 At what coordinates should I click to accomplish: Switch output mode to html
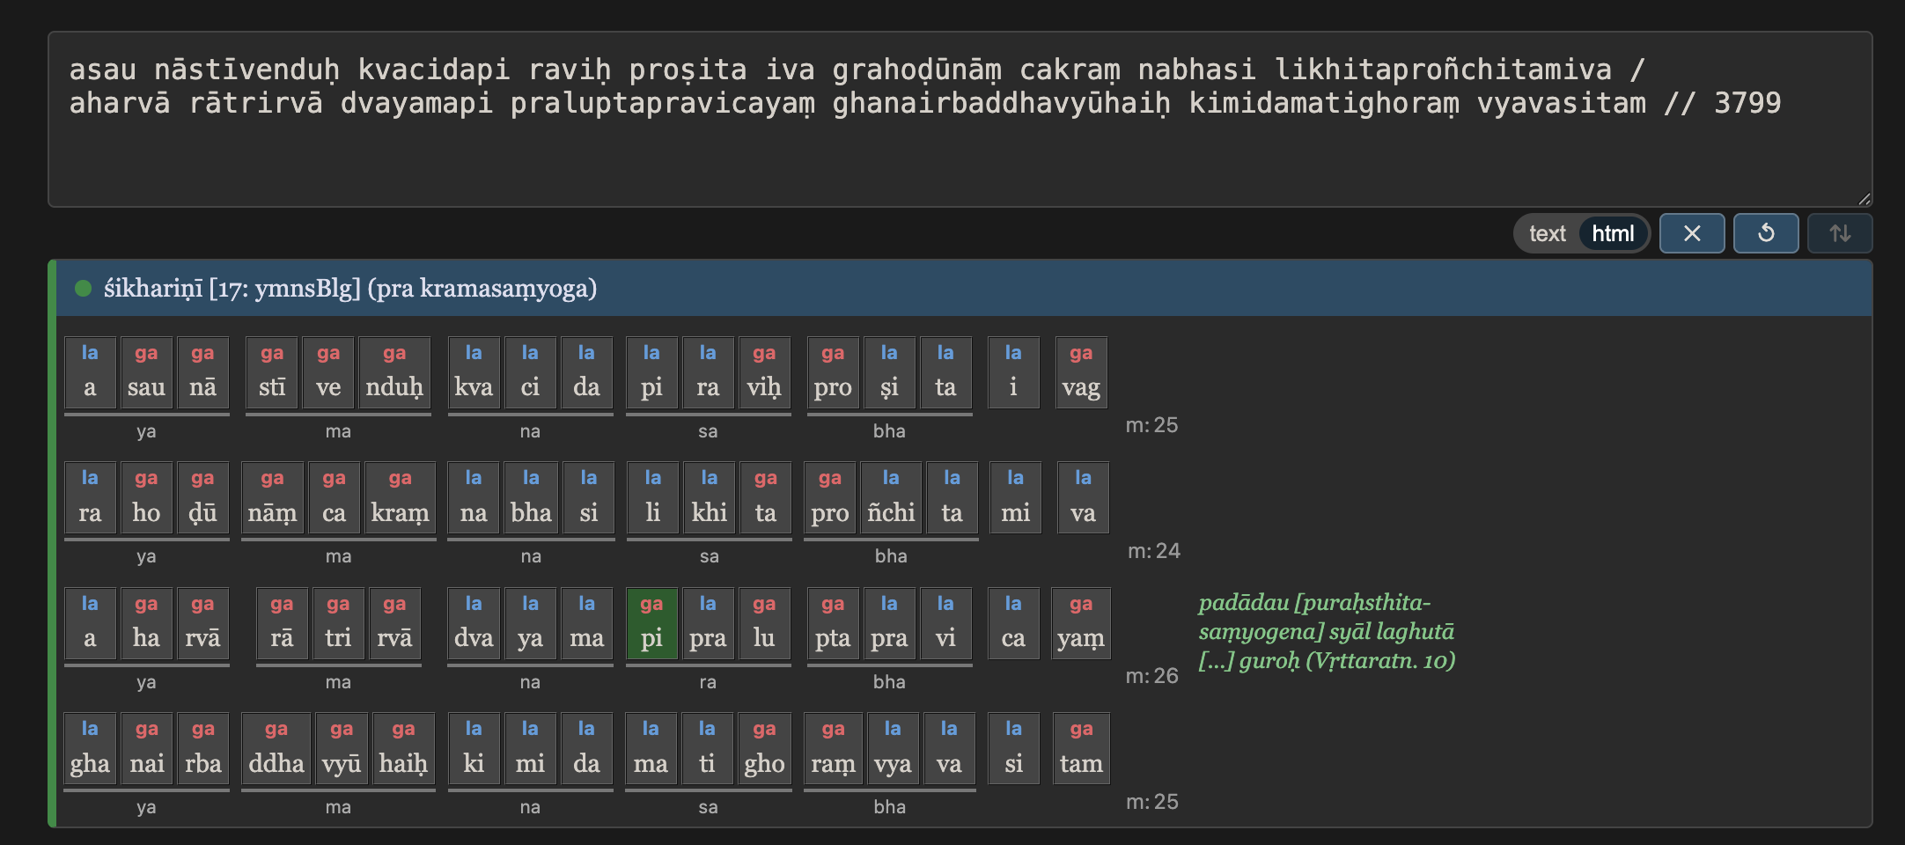(x=1612, y=233)
